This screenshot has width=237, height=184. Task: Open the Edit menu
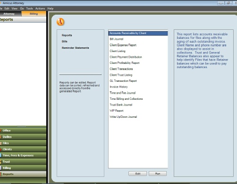click(7, 9)
